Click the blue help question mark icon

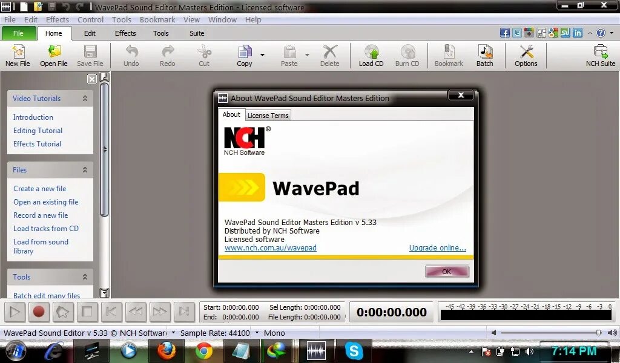tap(601, 33)
